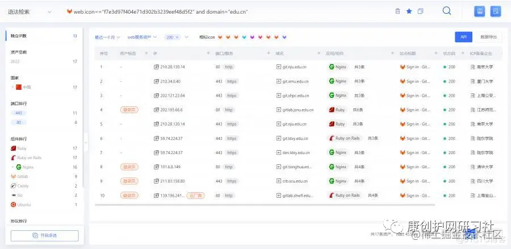Click the second blue square icon top right
This screenshot has height=249, width=511.
coord(496,11)
